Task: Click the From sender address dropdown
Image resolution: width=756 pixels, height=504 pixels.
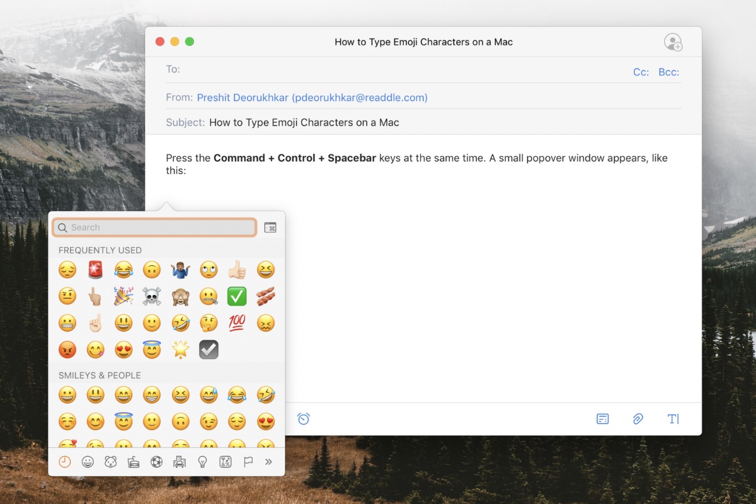Action: (312, 98)
